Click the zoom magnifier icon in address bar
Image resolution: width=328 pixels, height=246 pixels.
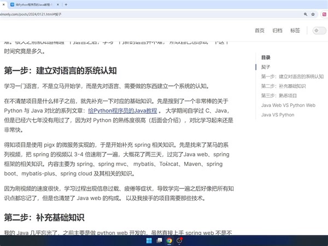point(306,14)
